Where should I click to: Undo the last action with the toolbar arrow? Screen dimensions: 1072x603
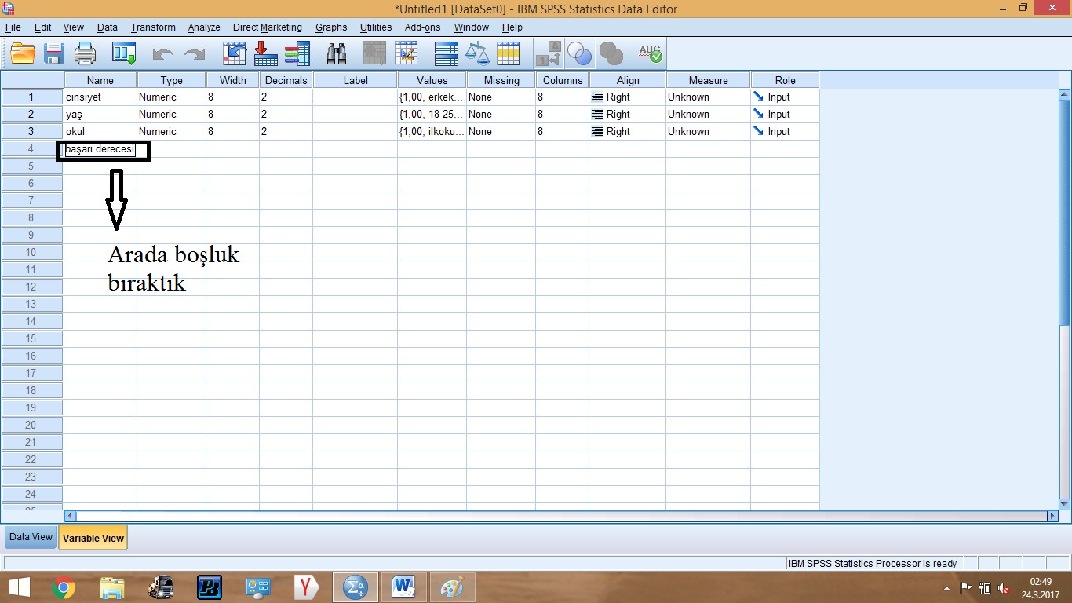point(162,53)
